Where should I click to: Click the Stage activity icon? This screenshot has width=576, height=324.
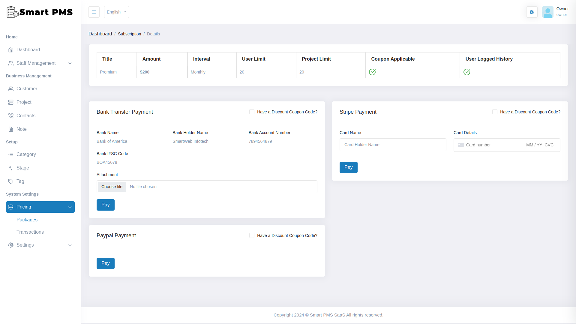[11, 168]
